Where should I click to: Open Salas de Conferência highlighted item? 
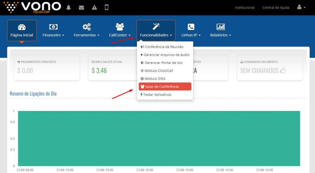(x=165, y=86)
